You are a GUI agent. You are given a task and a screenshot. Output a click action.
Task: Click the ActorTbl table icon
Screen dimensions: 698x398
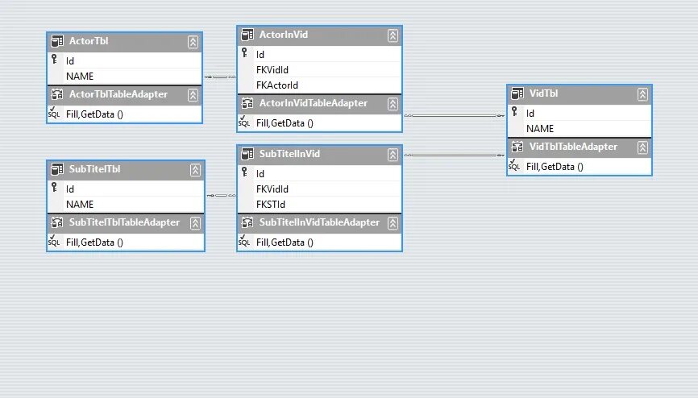57,41
